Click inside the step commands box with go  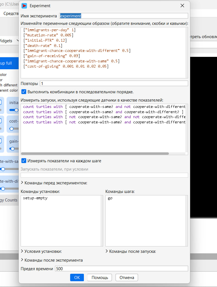click(x=146, y=221)
